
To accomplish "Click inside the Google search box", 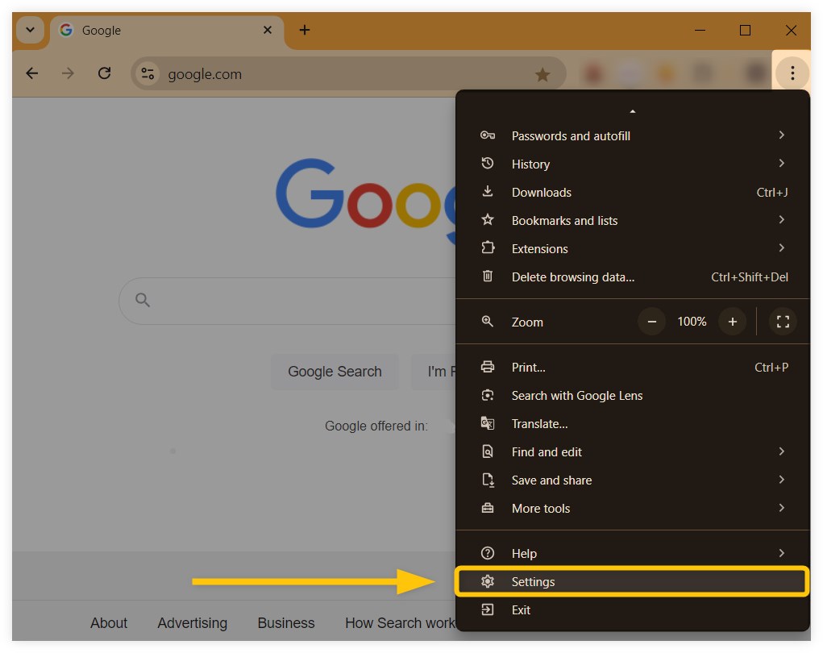I will [x=288, y=301].
